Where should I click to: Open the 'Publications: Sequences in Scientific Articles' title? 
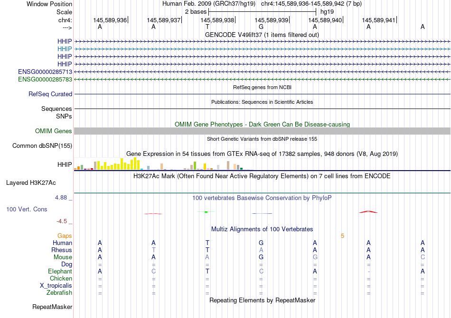pos(262,102)
